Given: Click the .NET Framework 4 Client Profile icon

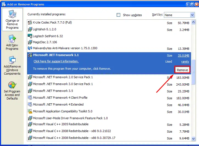Looking at the screenshot, I should pyautogui.click(x=30, y=98).
